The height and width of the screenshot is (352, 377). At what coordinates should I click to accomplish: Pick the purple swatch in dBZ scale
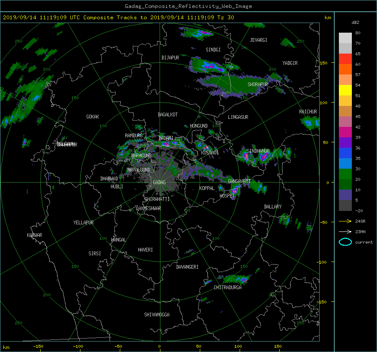point(345,142)
